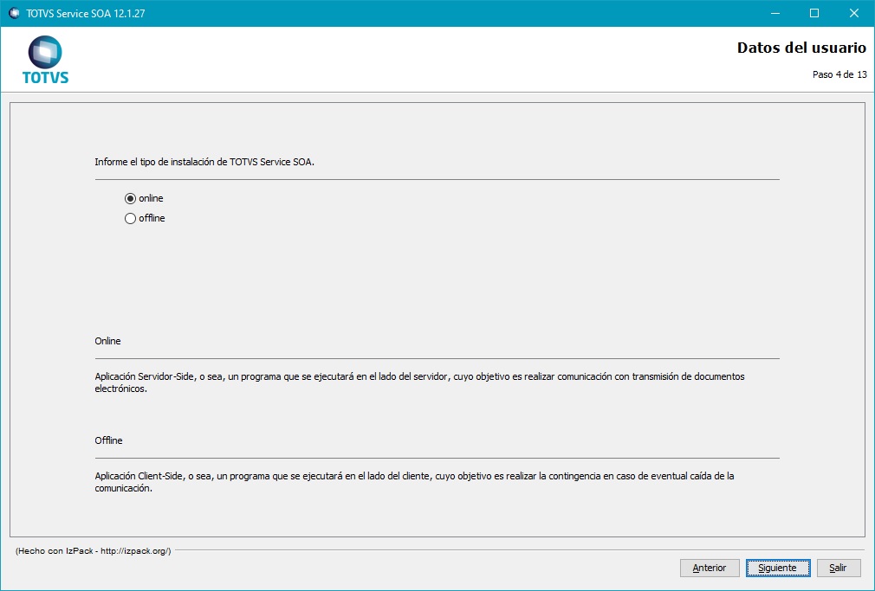Click the "Paso 4 de 13" step indicator
Image resolution: width=875 pixels, height=591 pixels.
(839, 74)
